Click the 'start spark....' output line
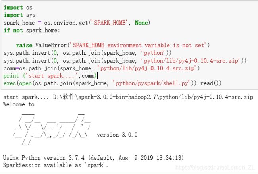 pos(128,97)
